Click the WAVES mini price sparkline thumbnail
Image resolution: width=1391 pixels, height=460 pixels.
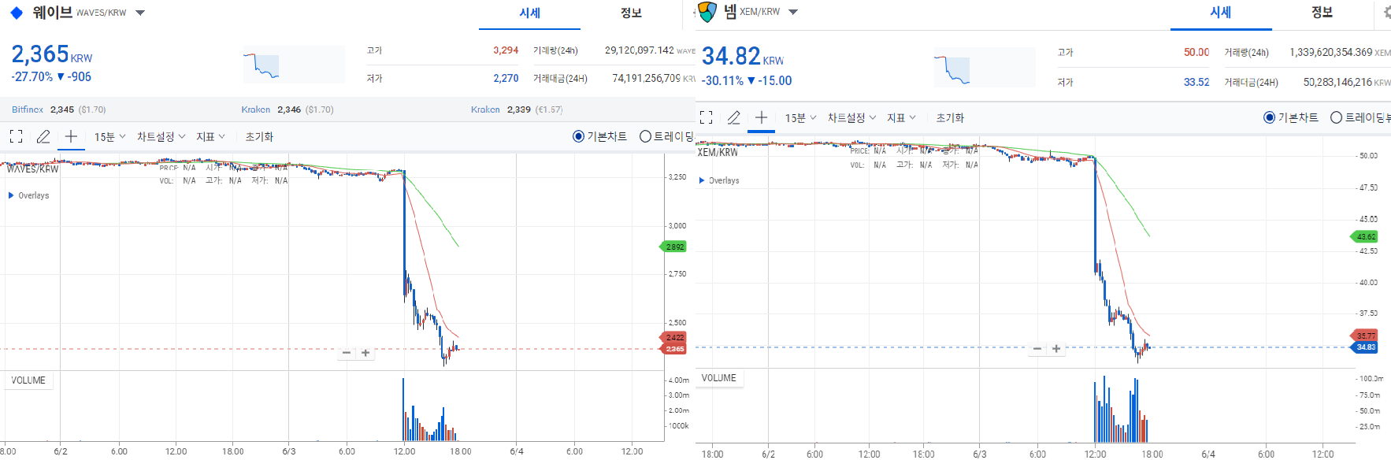pyautogui.click(x=293, y=65)
